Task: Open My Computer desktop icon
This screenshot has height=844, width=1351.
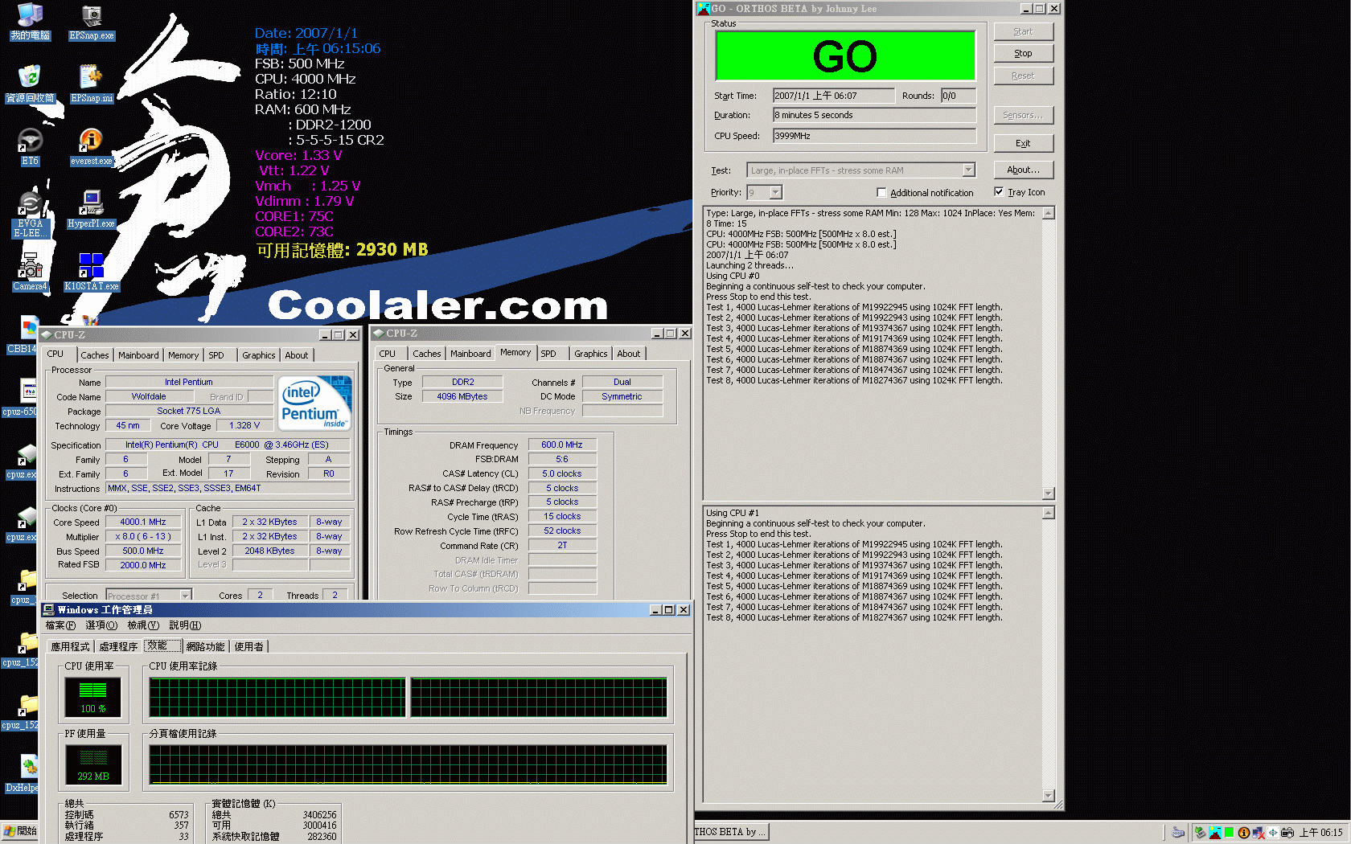Action: tap(30, 22)
